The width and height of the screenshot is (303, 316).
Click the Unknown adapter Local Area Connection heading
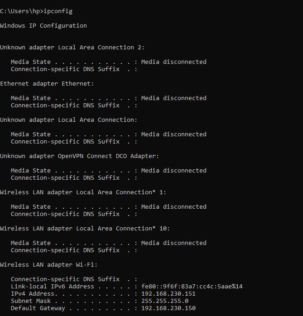pos(68,120)
